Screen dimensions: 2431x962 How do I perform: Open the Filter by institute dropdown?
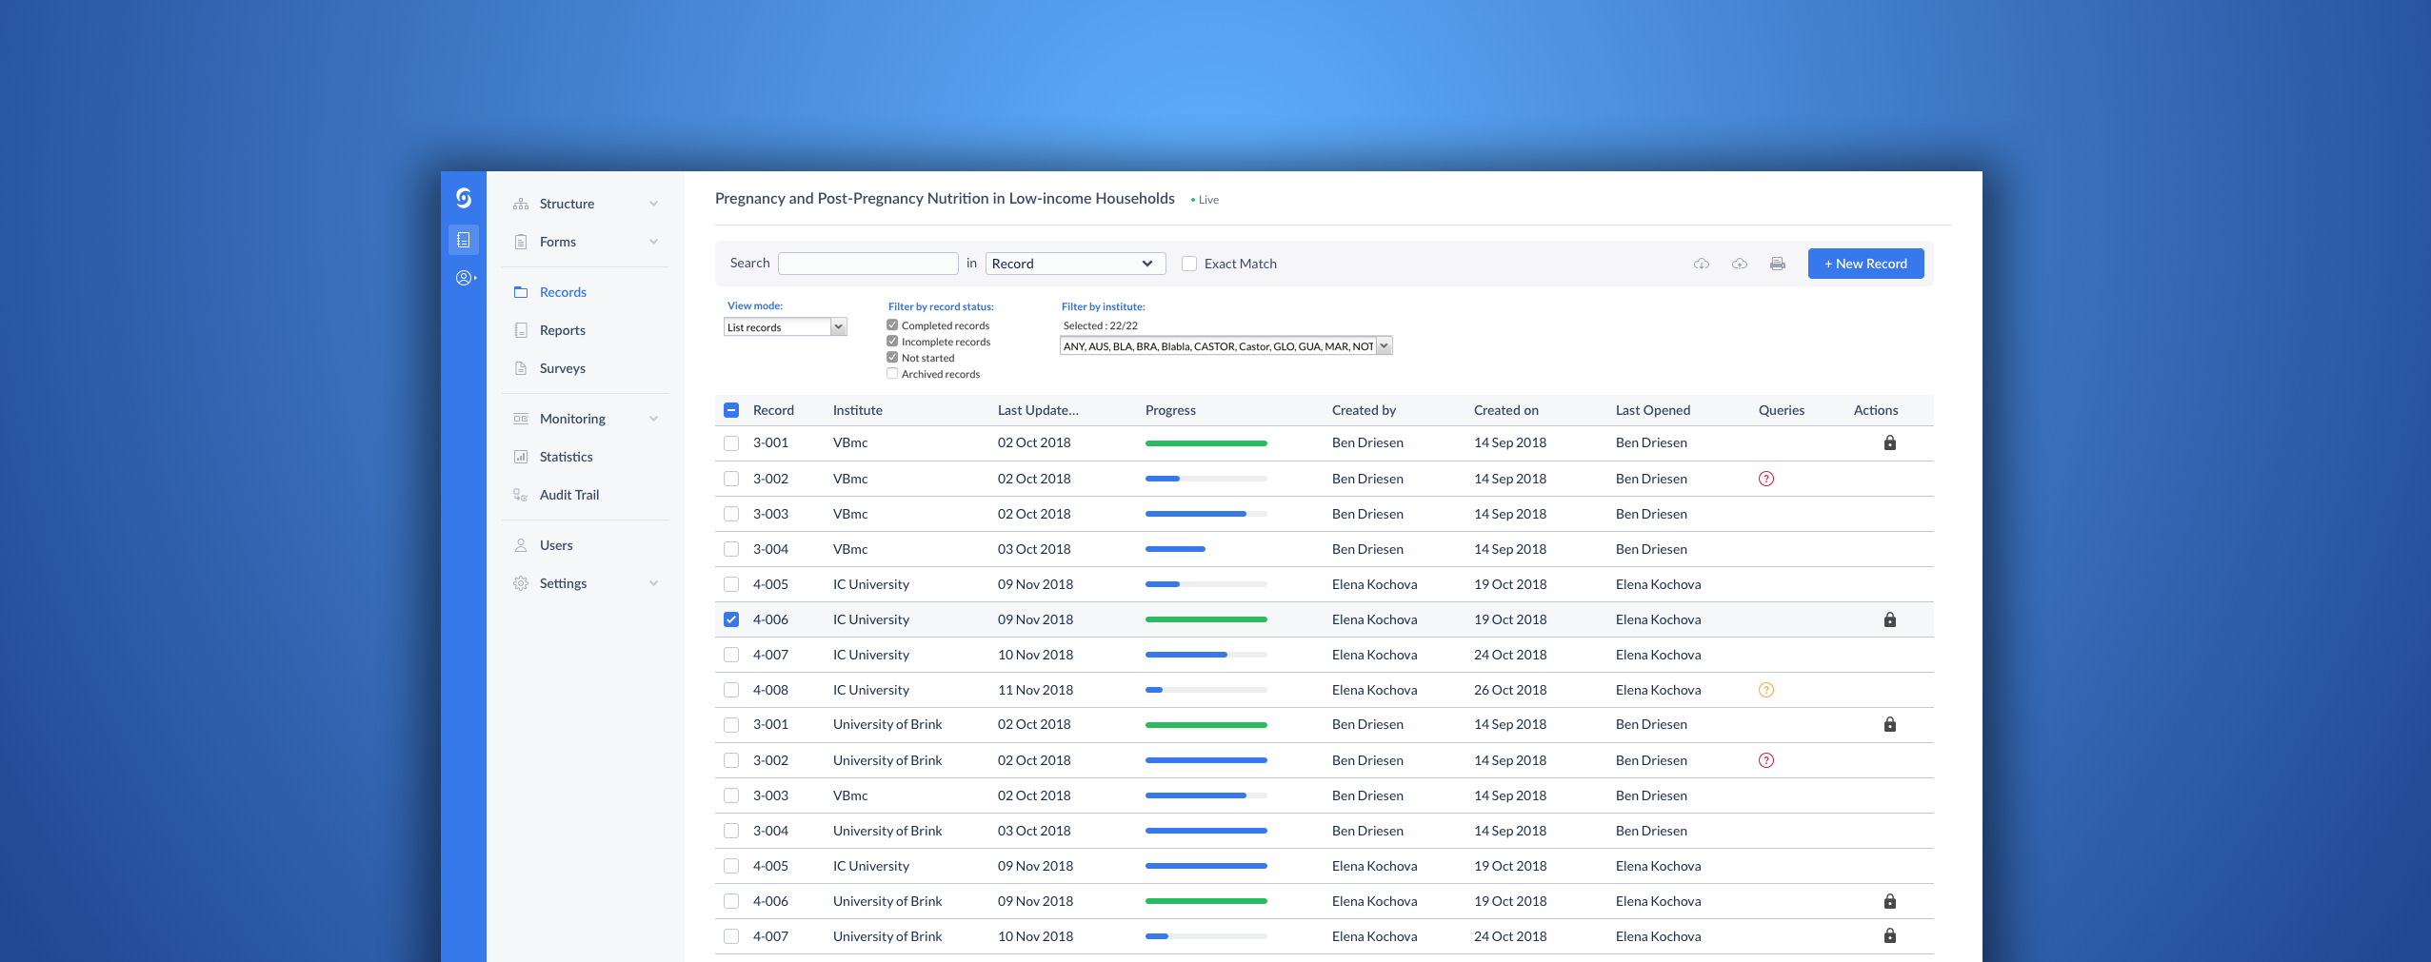point(1226,346)
